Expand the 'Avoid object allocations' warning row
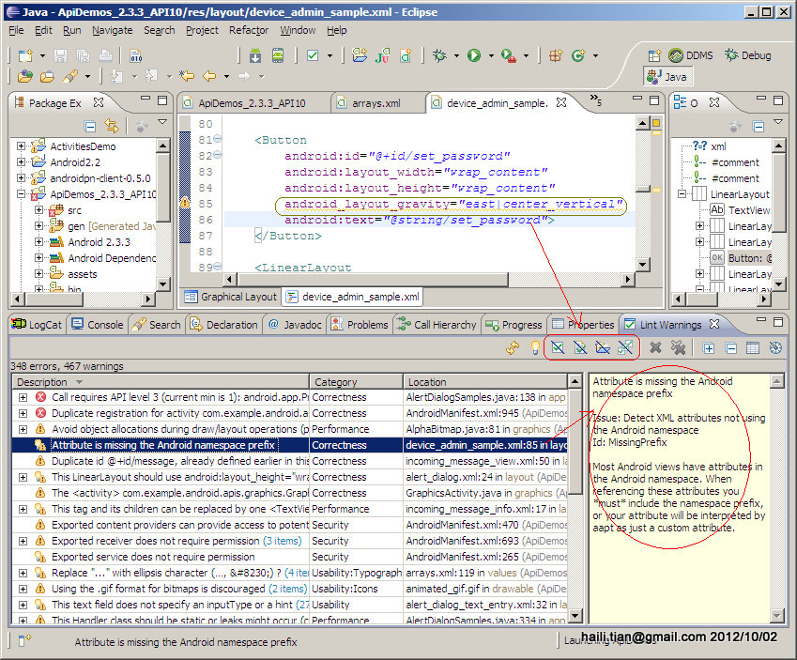Screen dimensions: 797x660 (23, 429)
